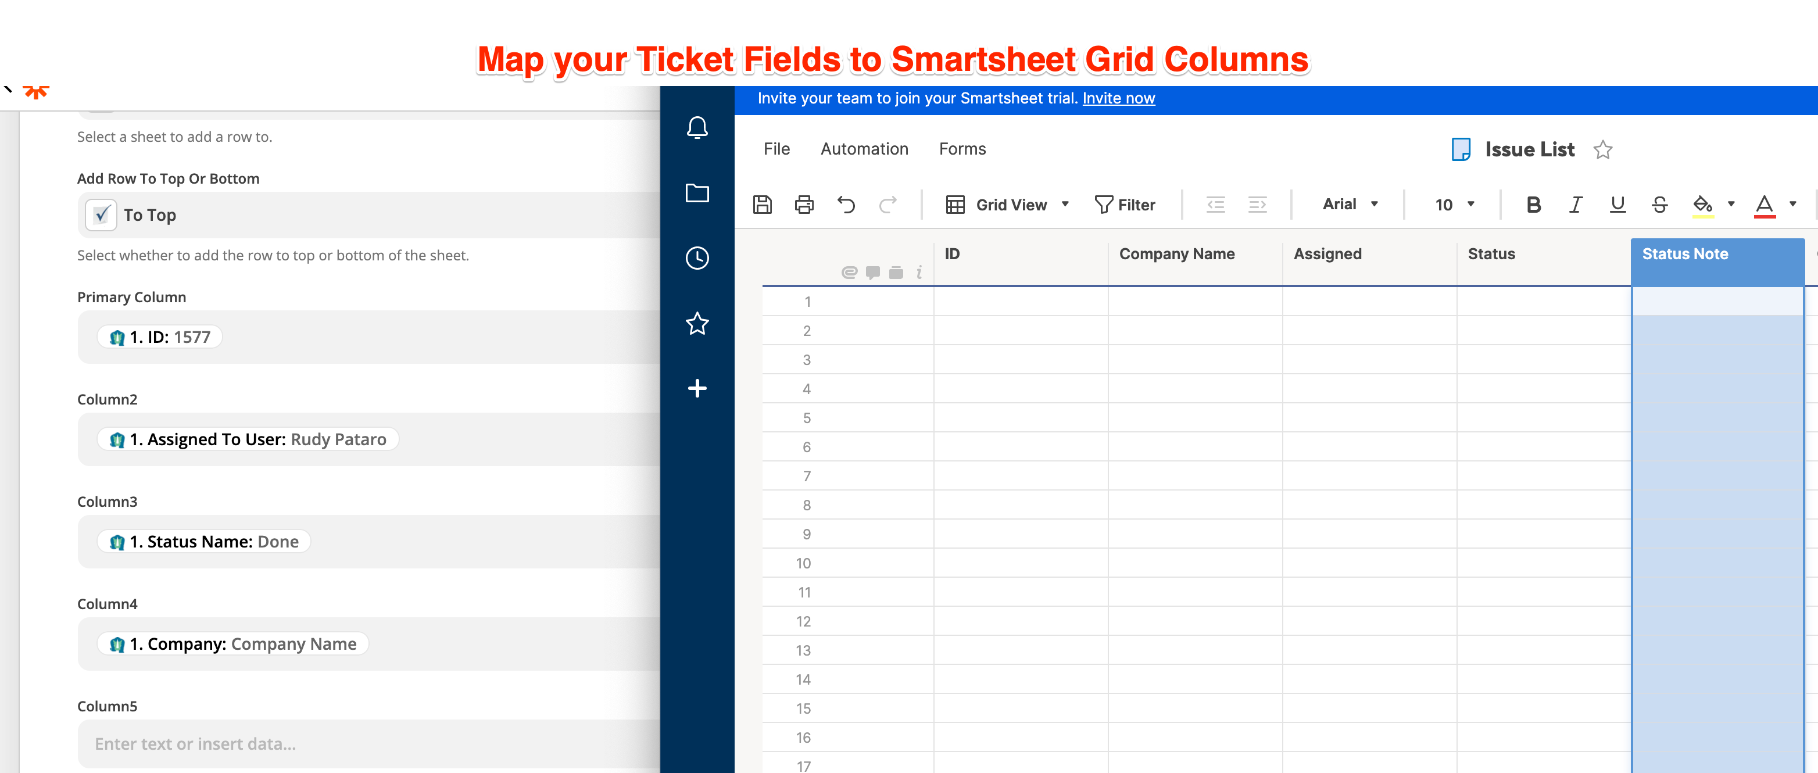Image resolution: width=1818 pixels, height=773 pixels.
Task: Click the Column4 Company field
Action: pyautogui.click(x=368, y=644)
